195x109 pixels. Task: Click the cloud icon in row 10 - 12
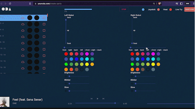[x=23, y=49]
